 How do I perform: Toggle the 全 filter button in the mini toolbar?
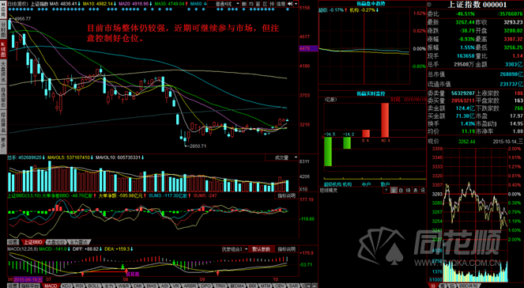394,190
